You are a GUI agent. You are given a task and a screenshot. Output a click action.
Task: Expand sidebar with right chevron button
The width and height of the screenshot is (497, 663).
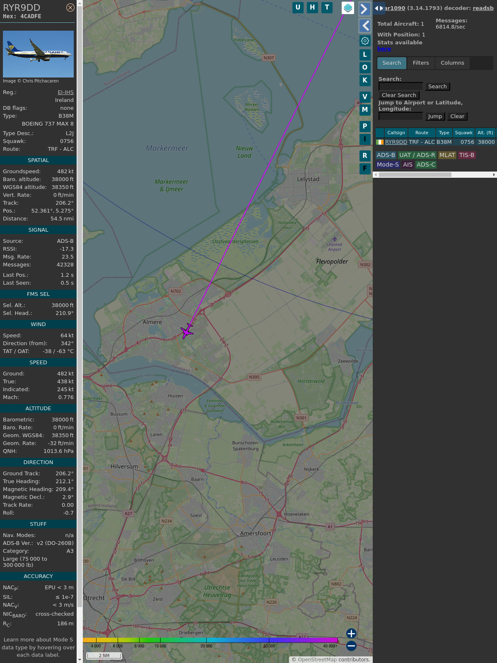click(364, 9)
